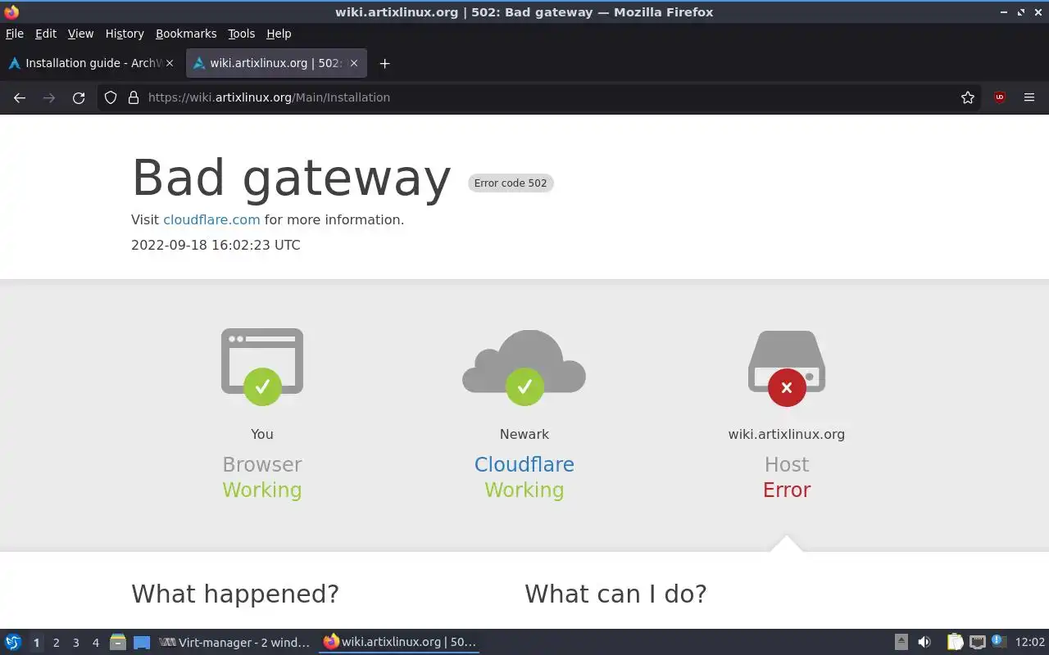Open the Edit menu
Viewport: 1049px width, 655px height.
(46, 34)
